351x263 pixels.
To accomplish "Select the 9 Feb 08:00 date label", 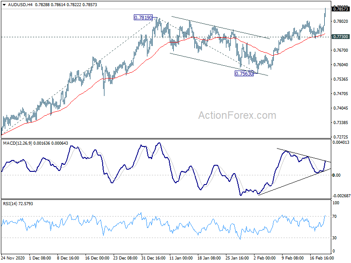I will point(293,258).
